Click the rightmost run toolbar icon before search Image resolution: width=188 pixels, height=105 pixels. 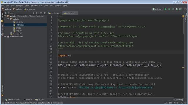tap(180, 9)
